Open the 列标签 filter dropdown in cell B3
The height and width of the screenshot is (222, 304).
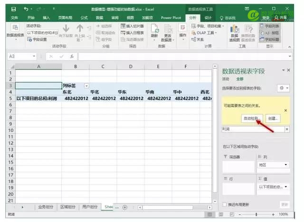[x=86, y=86]
